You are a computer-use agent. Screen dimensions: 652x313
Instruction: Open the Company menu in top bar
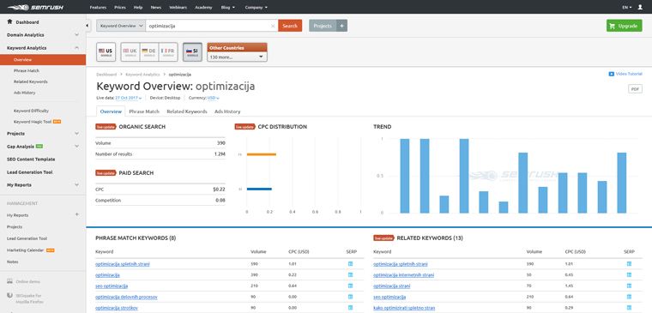point(257,7)
